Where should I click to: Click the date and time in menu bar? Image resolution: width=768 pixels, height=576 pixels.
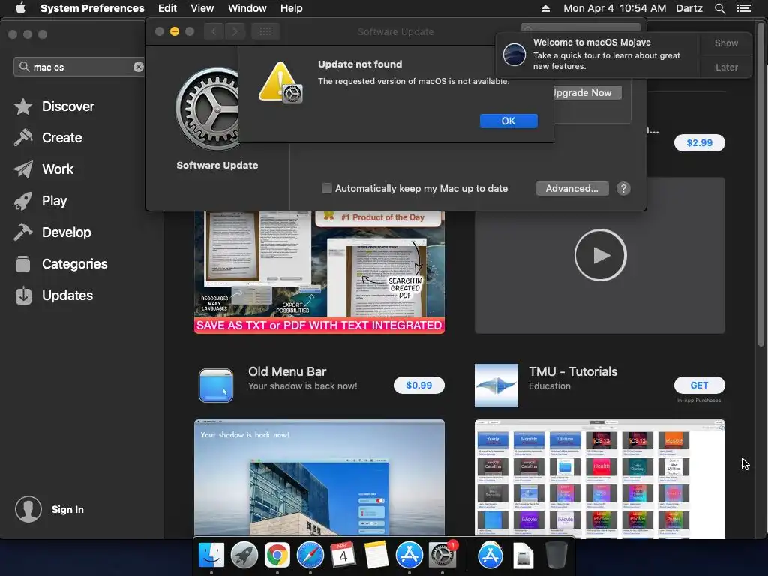click(x=615, y=8)
